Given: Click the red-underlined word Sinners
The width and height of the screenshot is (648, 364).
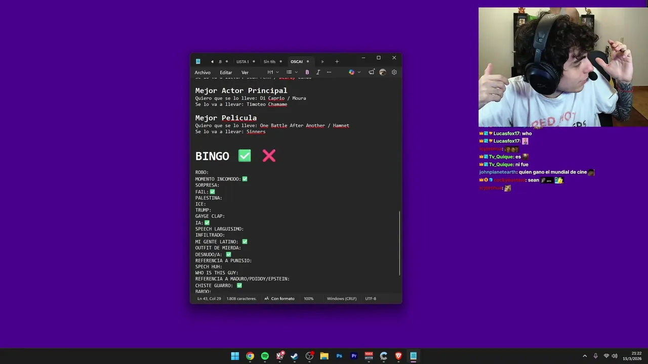Looking at the screenshot, I should (x=256, y=132).
